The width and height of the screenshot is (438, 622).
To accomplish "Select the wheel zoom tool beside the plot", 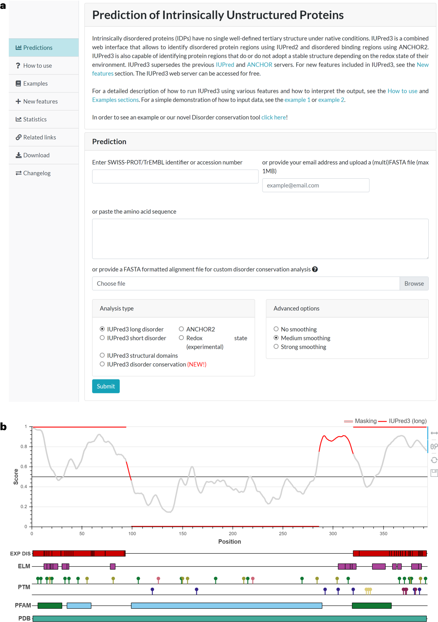I will pyautogui.click(x=434, y=446).
